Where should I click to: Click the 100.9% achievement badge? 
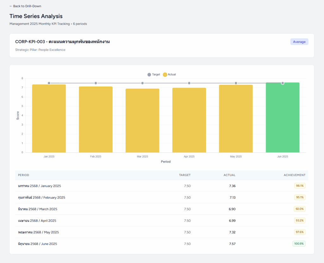(299, 244)
